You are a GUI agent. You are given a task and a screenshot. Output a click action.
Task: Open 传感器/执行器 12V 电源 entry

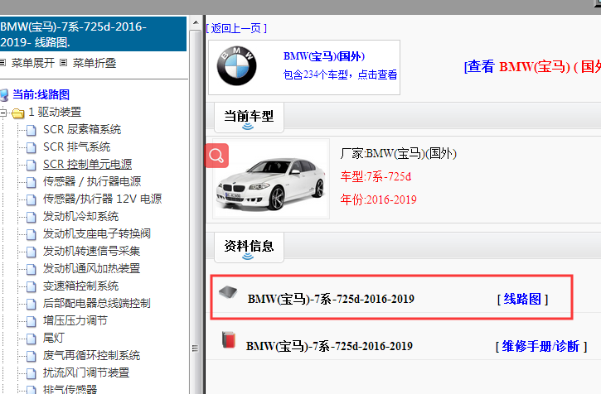pyautogui.click(x=102, y=199)
